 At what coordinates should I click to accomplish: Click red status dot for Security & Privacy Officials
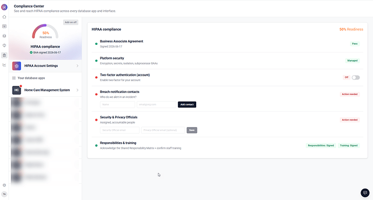[x=96, y=120]
